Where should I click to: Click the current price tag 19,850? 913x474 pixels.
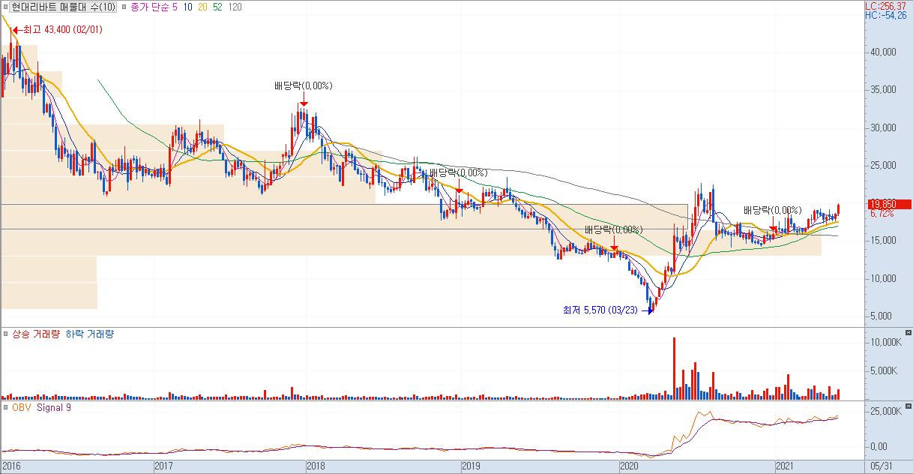pos(888,204)
